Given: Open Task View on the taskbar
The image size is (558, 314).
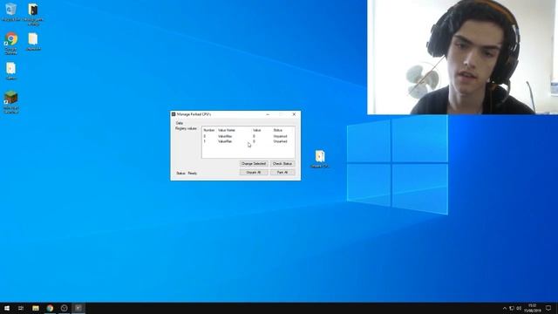Looking at the screenshot, I should (x=21, y=308).
